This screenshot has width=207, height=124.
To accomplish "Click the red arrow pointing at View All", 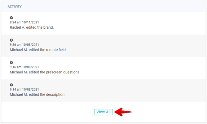I will pyautogui.click(x=123, y=112).
